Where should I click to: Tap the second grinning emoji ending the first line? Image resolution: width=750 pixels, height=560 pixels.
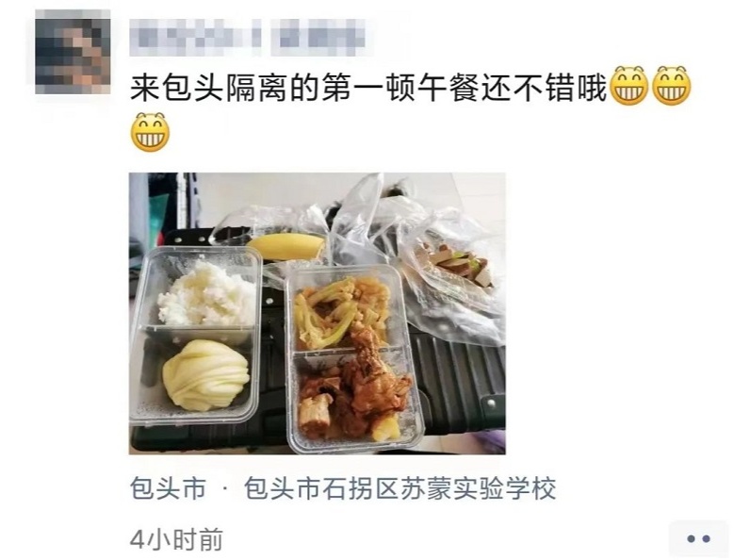[672, 86]
